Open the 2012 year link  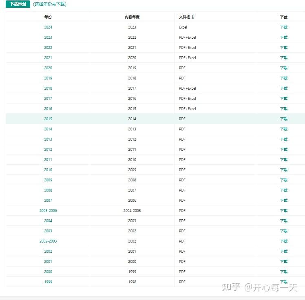click(48, 150)
